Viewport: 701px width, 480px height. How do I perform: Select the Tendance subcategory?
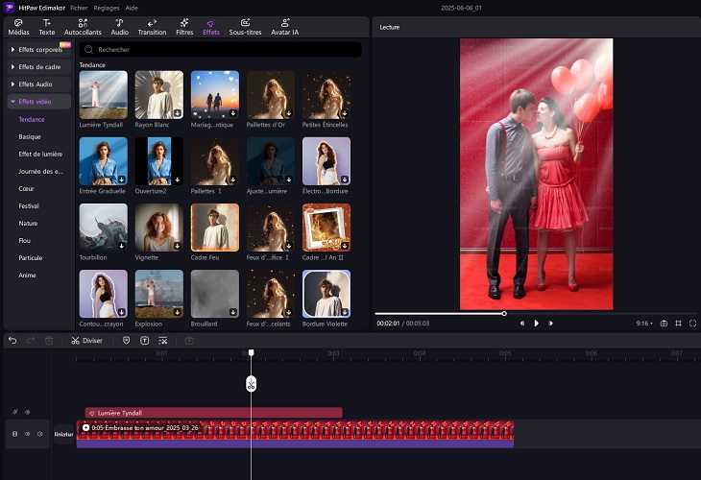click(32, 119)
